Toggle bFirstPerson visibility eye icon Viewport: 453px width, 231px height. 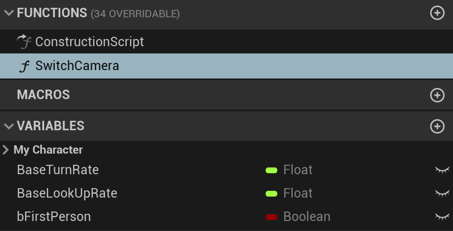442,217
